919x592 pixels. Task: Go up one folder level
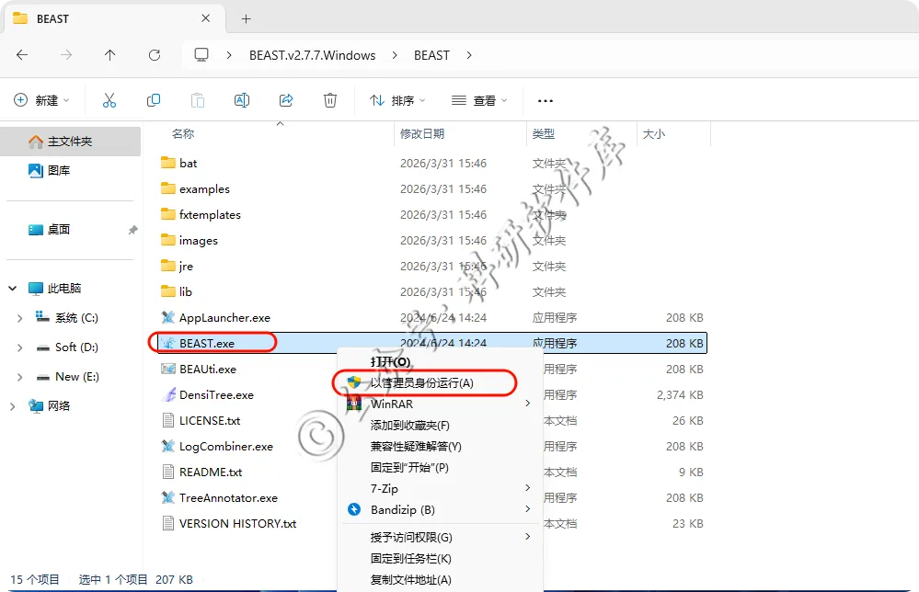click(x=109, y=55)
